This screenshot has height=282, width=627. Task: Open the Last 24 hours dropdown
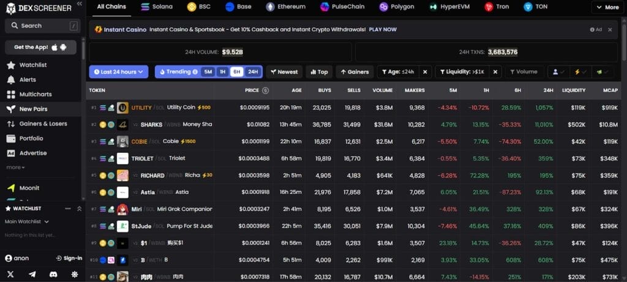click(x=118, y=72)
